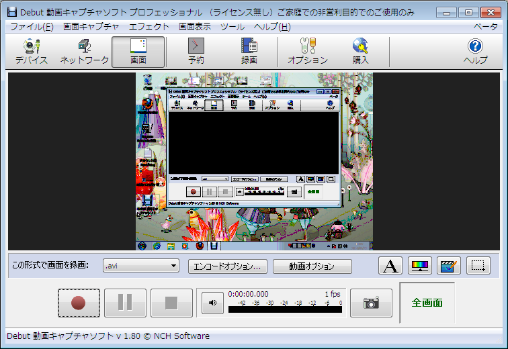Choose the 画面 screen capture source

(x=138, y=52)
